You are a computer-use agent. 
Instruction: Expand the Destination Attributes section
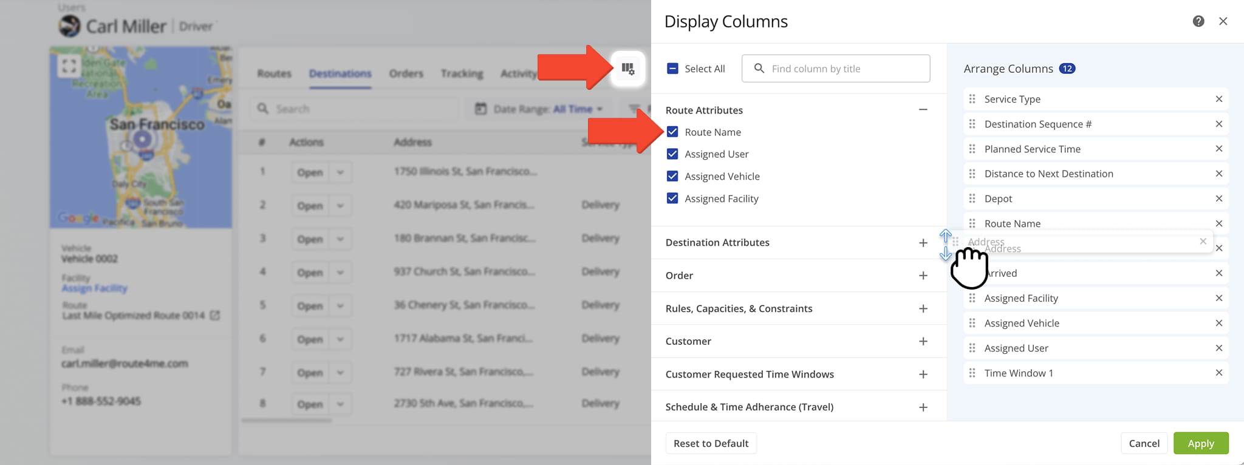tap(923, 243)
